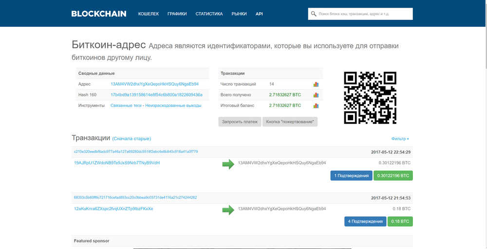Click the Транзакции table header
This screenshot has height=249, width=487.
coord(233,73)
